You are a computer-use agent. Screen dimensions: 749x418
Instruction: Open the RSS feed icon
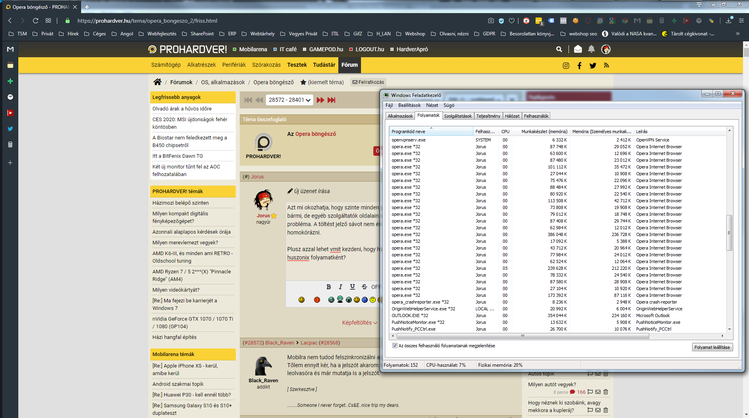[606, 66]
